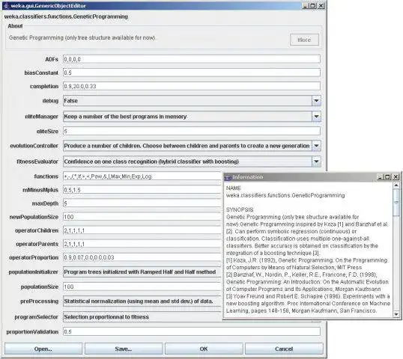Click the biasConstant input field
Viewport: 403px width, 359px height.
click(x=192, y=73)
